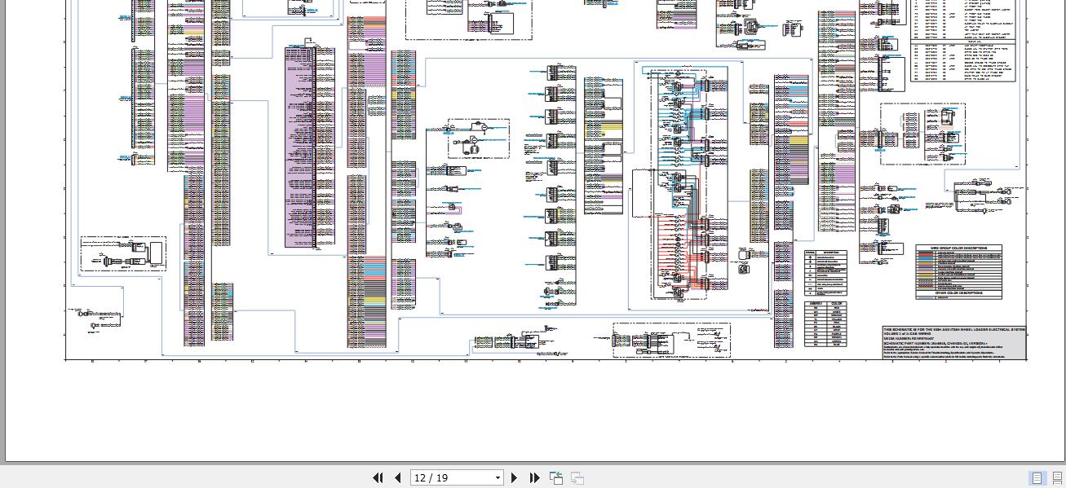The height and width of the screenshot is (488, 1066).
Task: Enable single page layout view
Action: pos(1037,478)
